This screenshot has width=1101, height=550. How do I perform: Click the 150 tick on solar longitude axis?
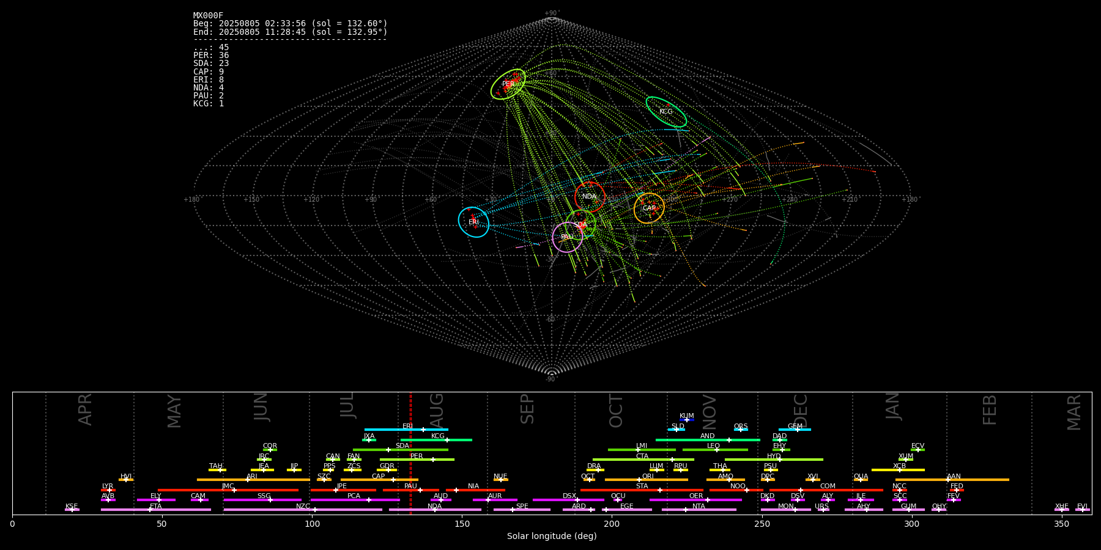[462, 524]
